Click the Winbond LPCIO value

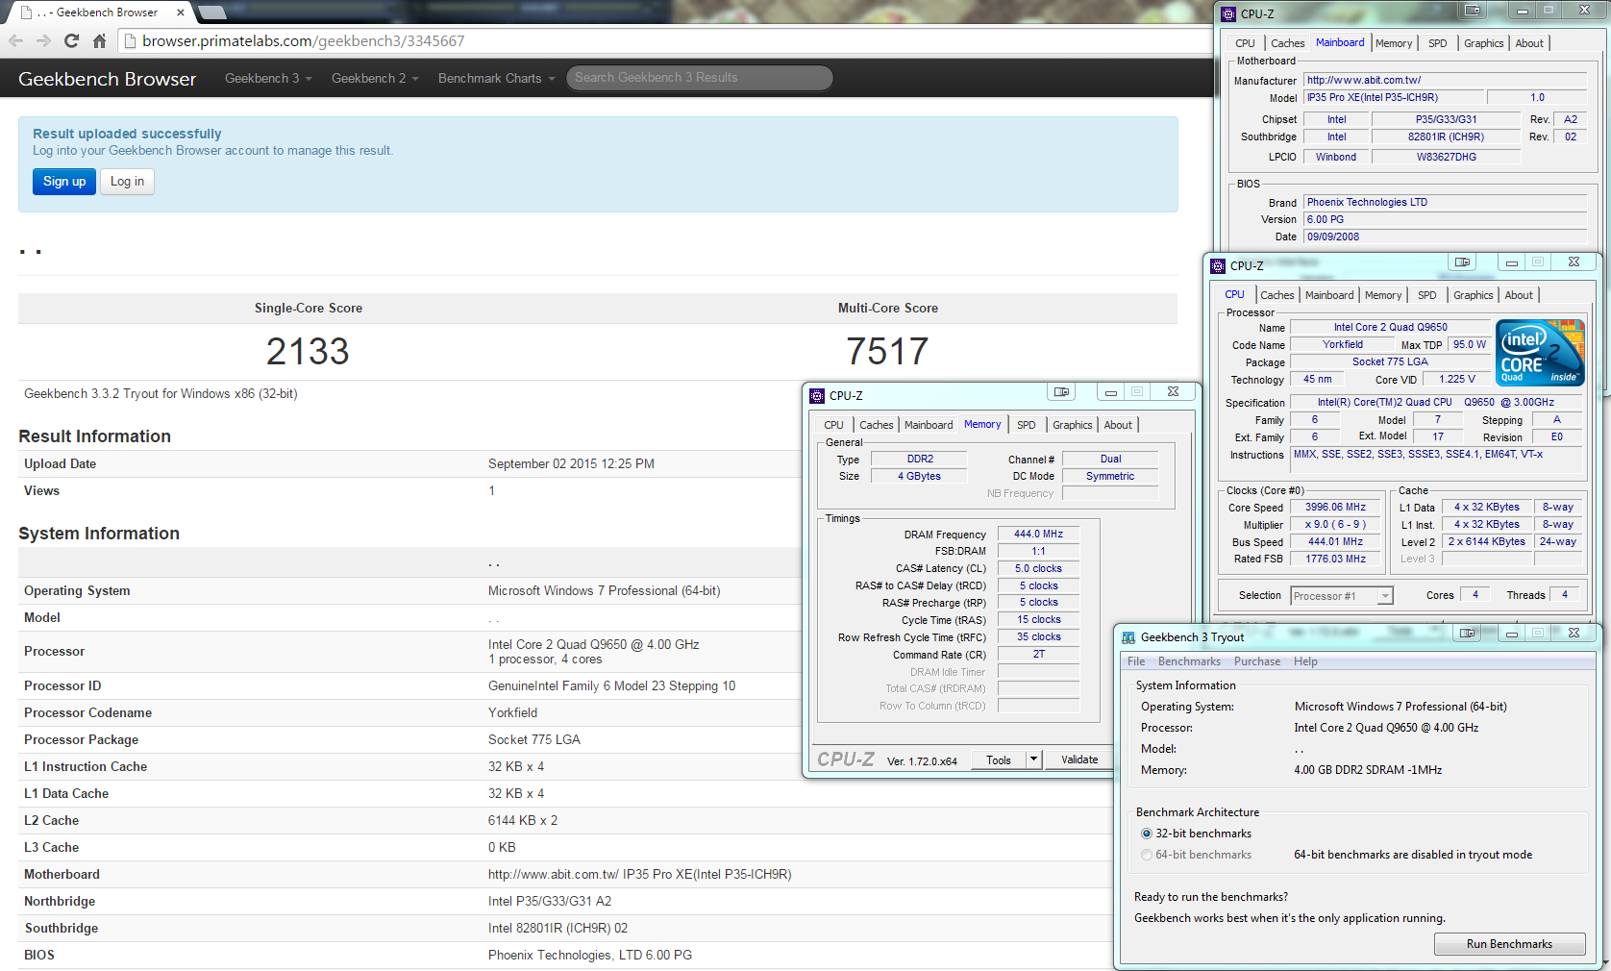tap(1336, 157)
